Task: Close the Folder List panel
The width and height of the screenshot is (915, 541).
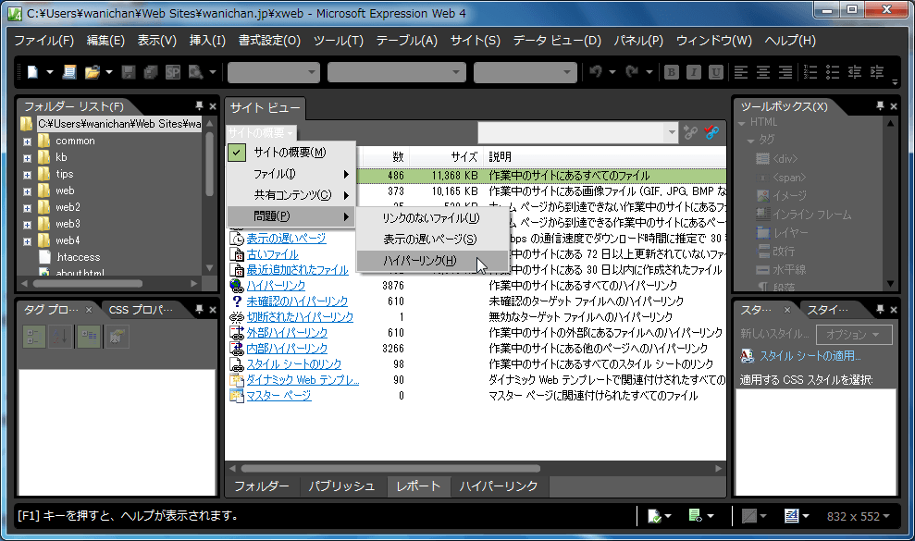Action: click(213, 106)
